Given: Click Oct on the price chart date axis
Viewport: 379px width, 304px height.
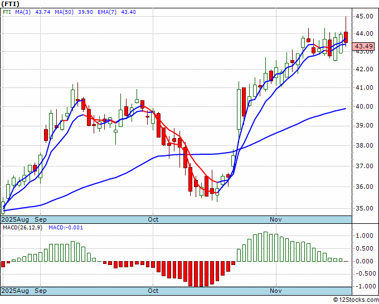Looking at the screenshot, I should click(x=153, y=219).
